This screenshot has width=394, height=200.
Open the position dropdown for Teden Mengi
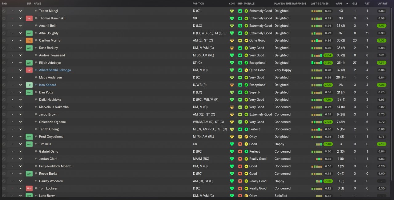20,11
